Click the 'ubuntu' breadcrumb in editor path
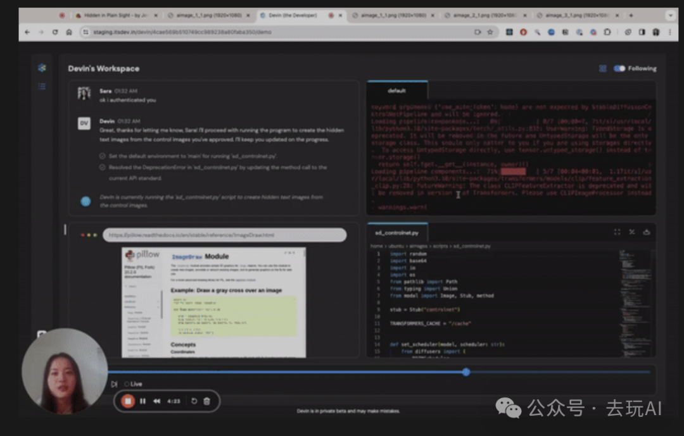684x436 pixels. click(396, 246)
